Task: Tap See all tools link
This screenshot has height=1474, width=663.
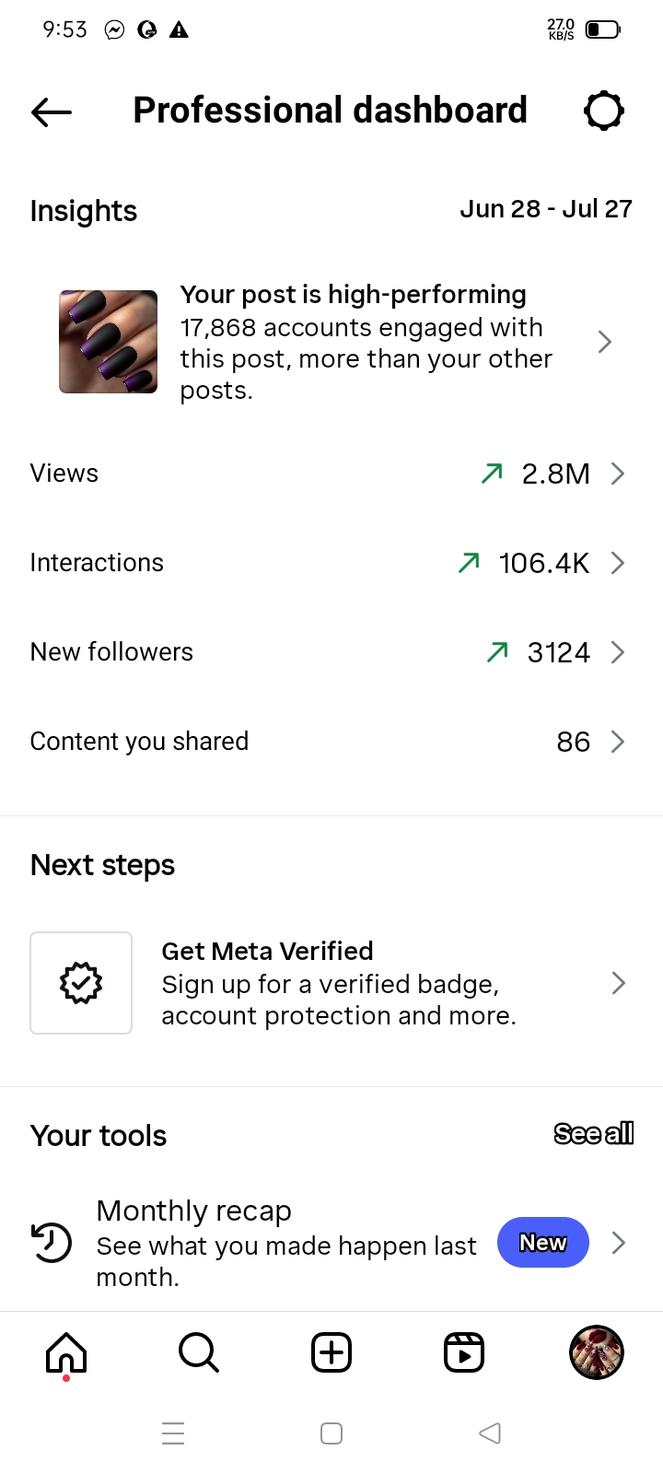Action: pyautogui.click(x=594, y=1134)
